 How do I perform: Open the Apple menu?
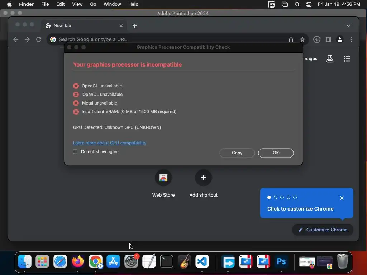pos(9,4)
